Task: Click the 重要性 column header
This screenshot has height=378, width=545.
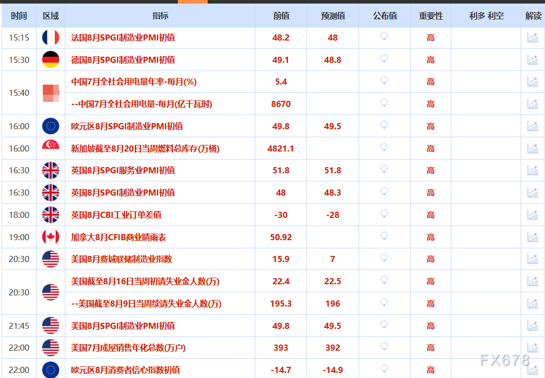Action: click(430, 16)
